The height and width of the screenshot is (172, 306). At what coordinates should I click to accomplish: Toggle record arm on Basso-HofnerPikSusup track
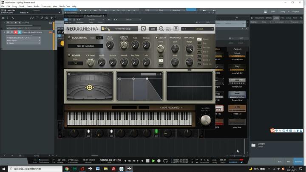point(16,32)
